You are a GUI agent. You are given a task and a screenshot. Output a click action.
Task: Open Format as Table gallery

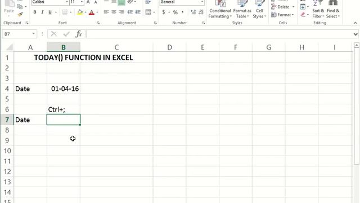pyautogui.click(x=242, y=10)
